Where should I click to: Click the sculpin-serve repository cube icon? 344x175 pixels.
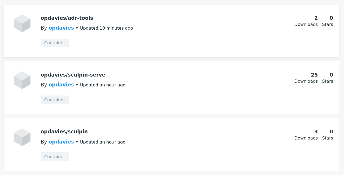tap(22, 80)
